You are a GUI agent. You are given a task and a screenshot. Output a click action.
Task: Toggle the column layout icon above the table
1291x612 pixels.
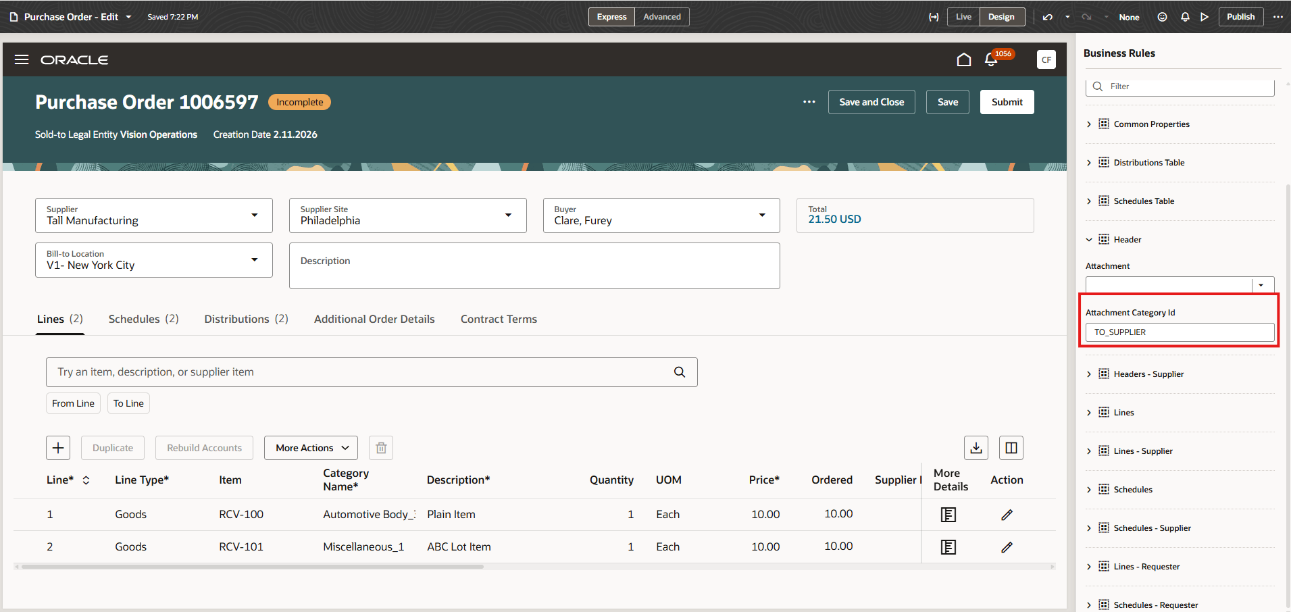pos(1011,447)
